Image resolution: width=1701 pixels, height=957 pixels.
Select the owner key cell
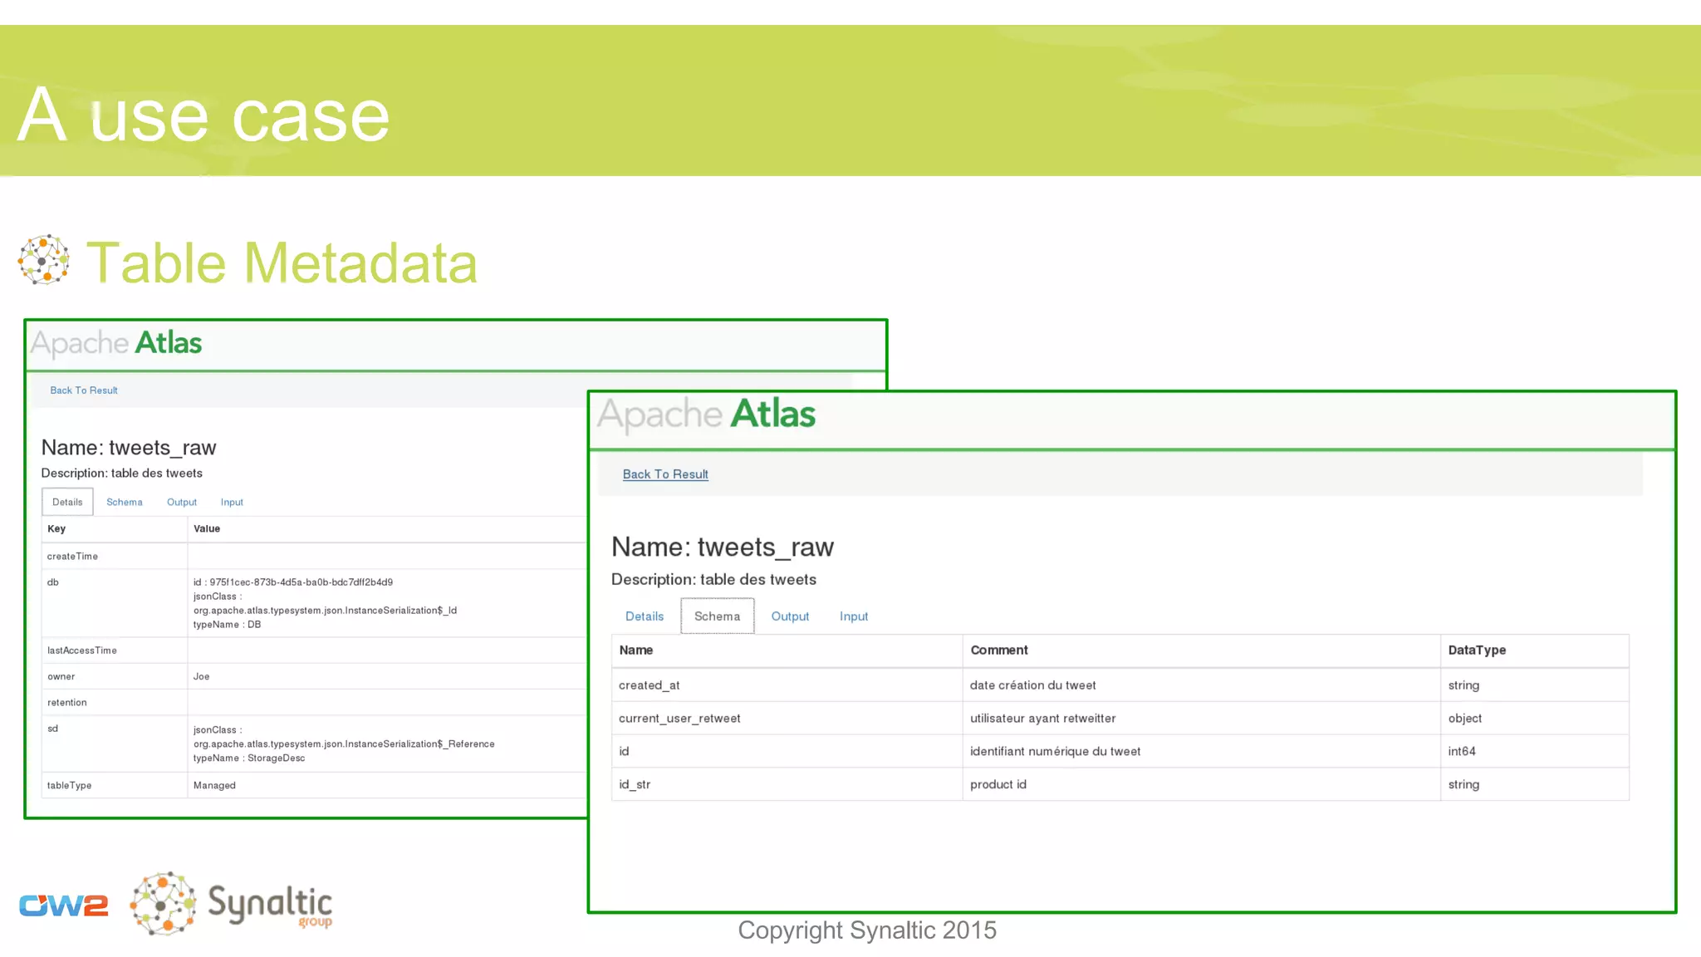point(115,676)
